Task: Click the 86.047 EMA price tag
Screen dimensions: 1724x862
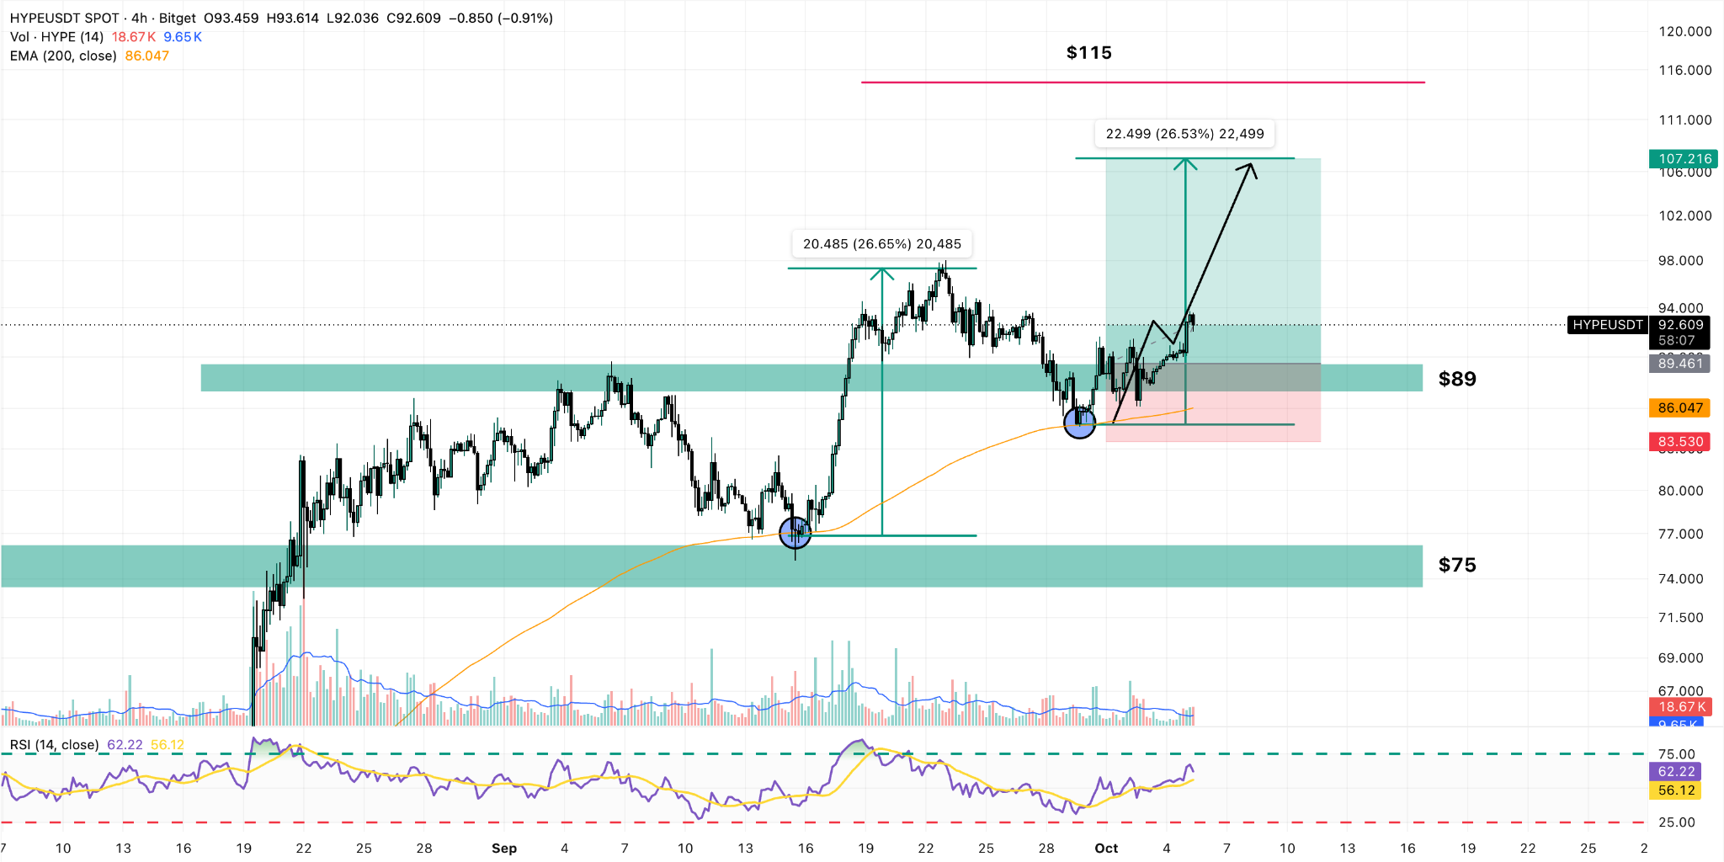Action: [x=1679, y=408]
